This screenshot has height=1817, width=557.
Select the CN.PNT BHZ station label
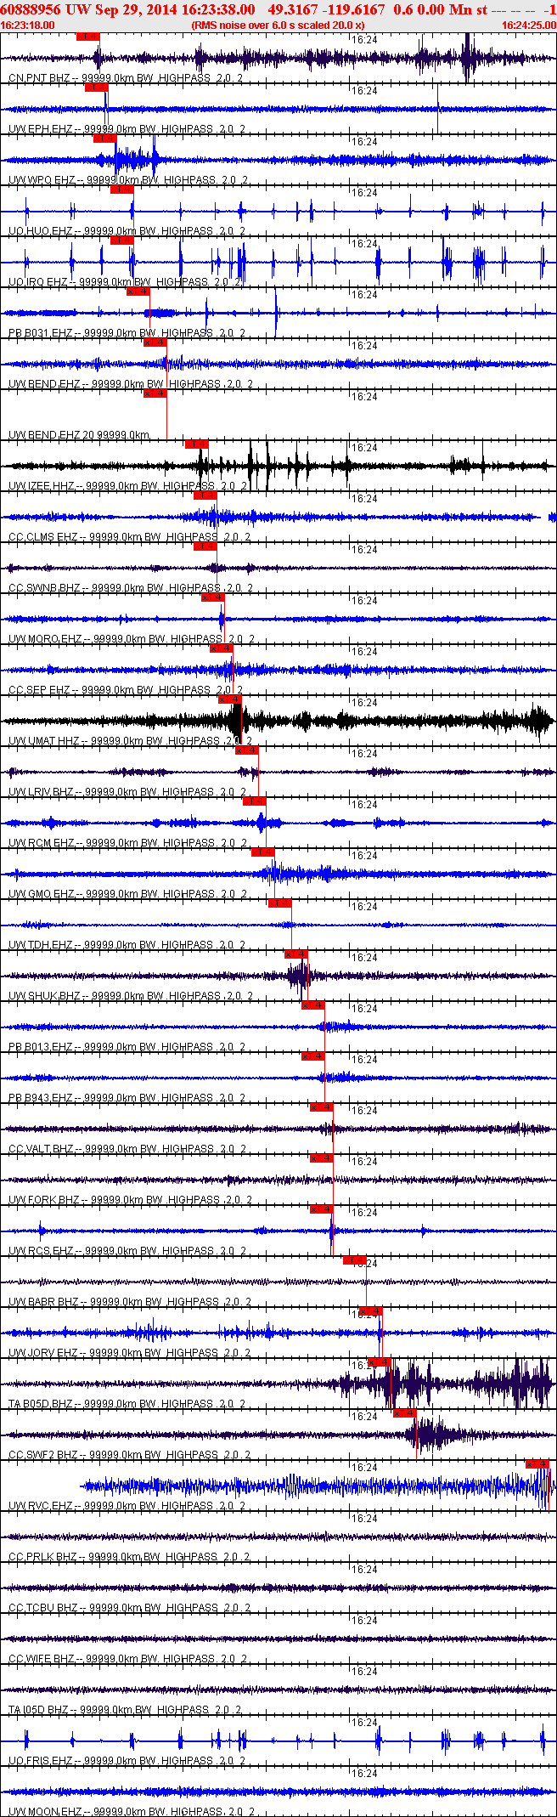pos(125,78)
